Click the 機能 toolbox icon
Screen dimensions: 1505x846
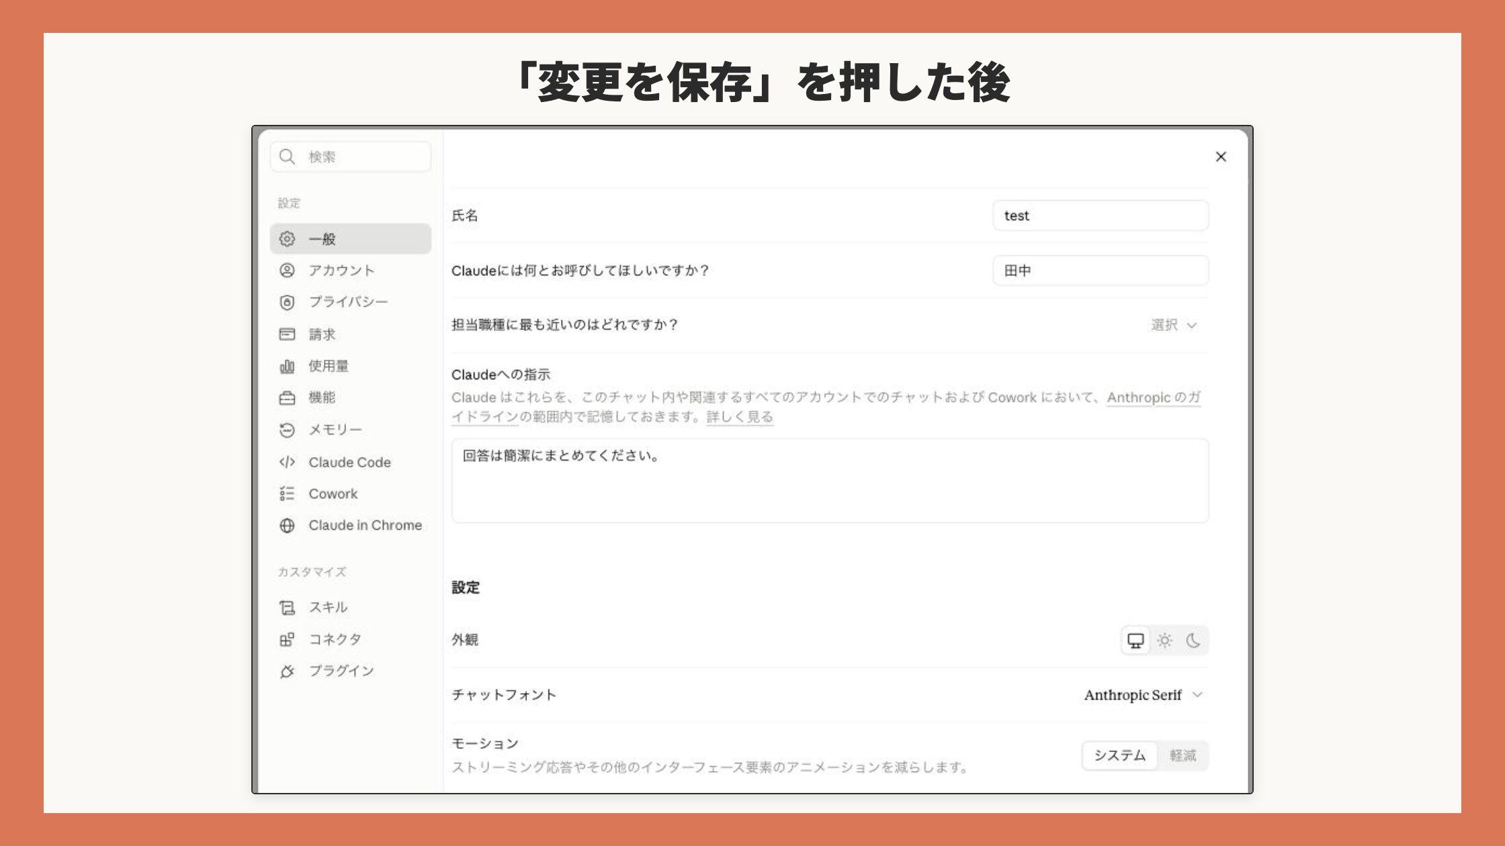point(287,397)
